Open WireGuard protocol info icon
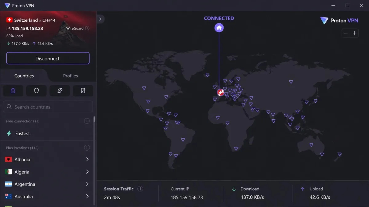 click(87, 28)
